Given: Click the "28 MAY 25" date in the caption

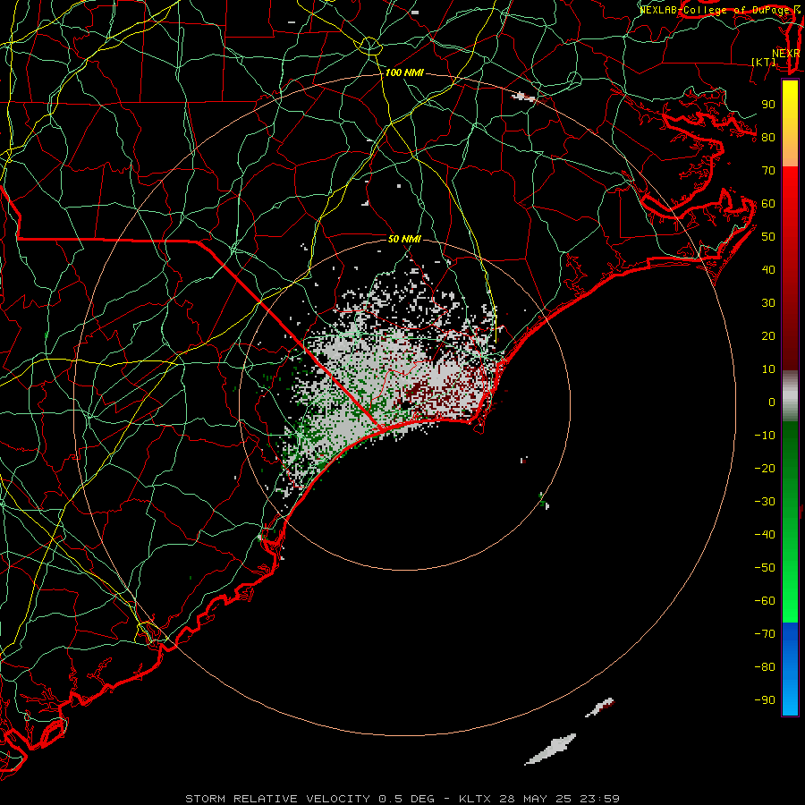Looking at the screenshot, I should pyautogui.click(x=536, y=799).
